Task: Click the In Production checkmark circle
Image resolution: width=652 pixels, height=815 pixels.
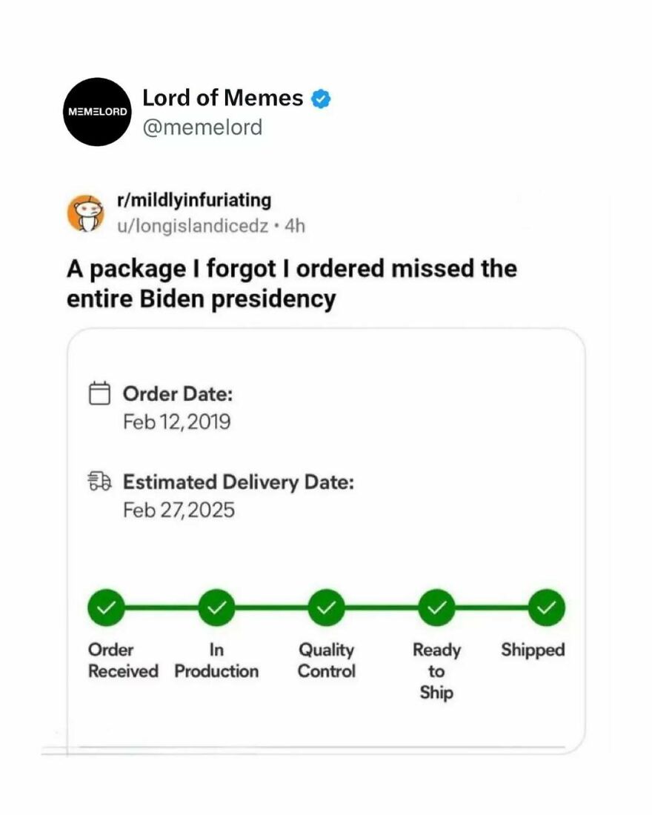Action: (x=216, y=607)
